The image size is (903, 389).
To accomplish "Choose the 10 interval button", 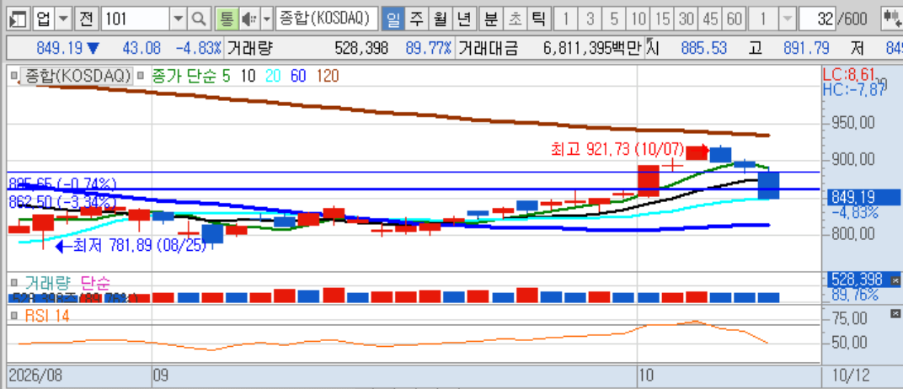I will click(x=639, y=19).
